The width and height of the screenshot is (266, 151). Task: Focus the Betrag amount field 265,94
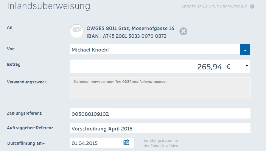click(160, 66)
